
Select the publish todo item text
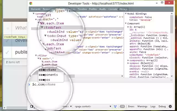pyautogui.click(x=21, y=52)
